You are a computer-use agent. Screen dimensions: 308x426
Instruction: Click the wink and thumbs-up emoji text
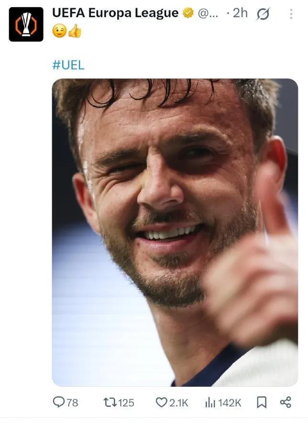(67, 32)
